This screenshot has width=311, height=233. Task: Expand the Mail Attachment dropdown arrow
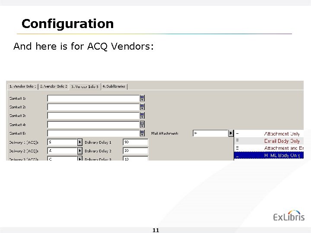coord(231,133)
